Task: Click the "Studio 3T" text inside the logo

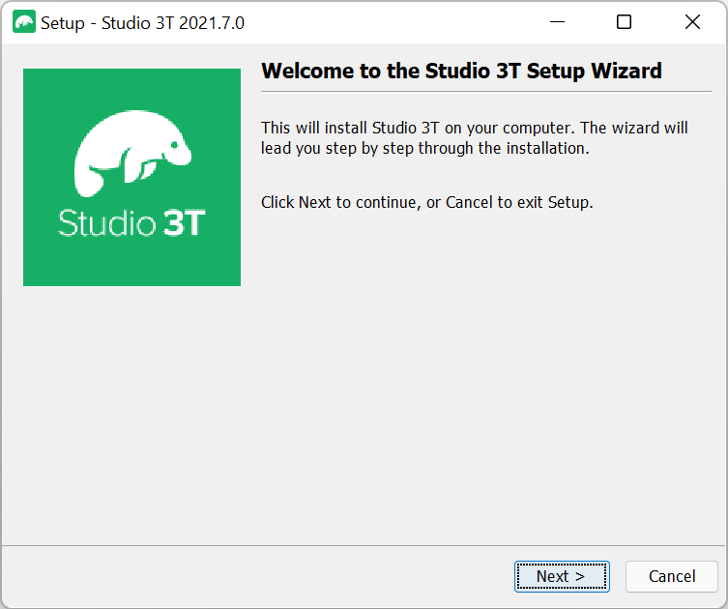Action: (x=131, y=222)
